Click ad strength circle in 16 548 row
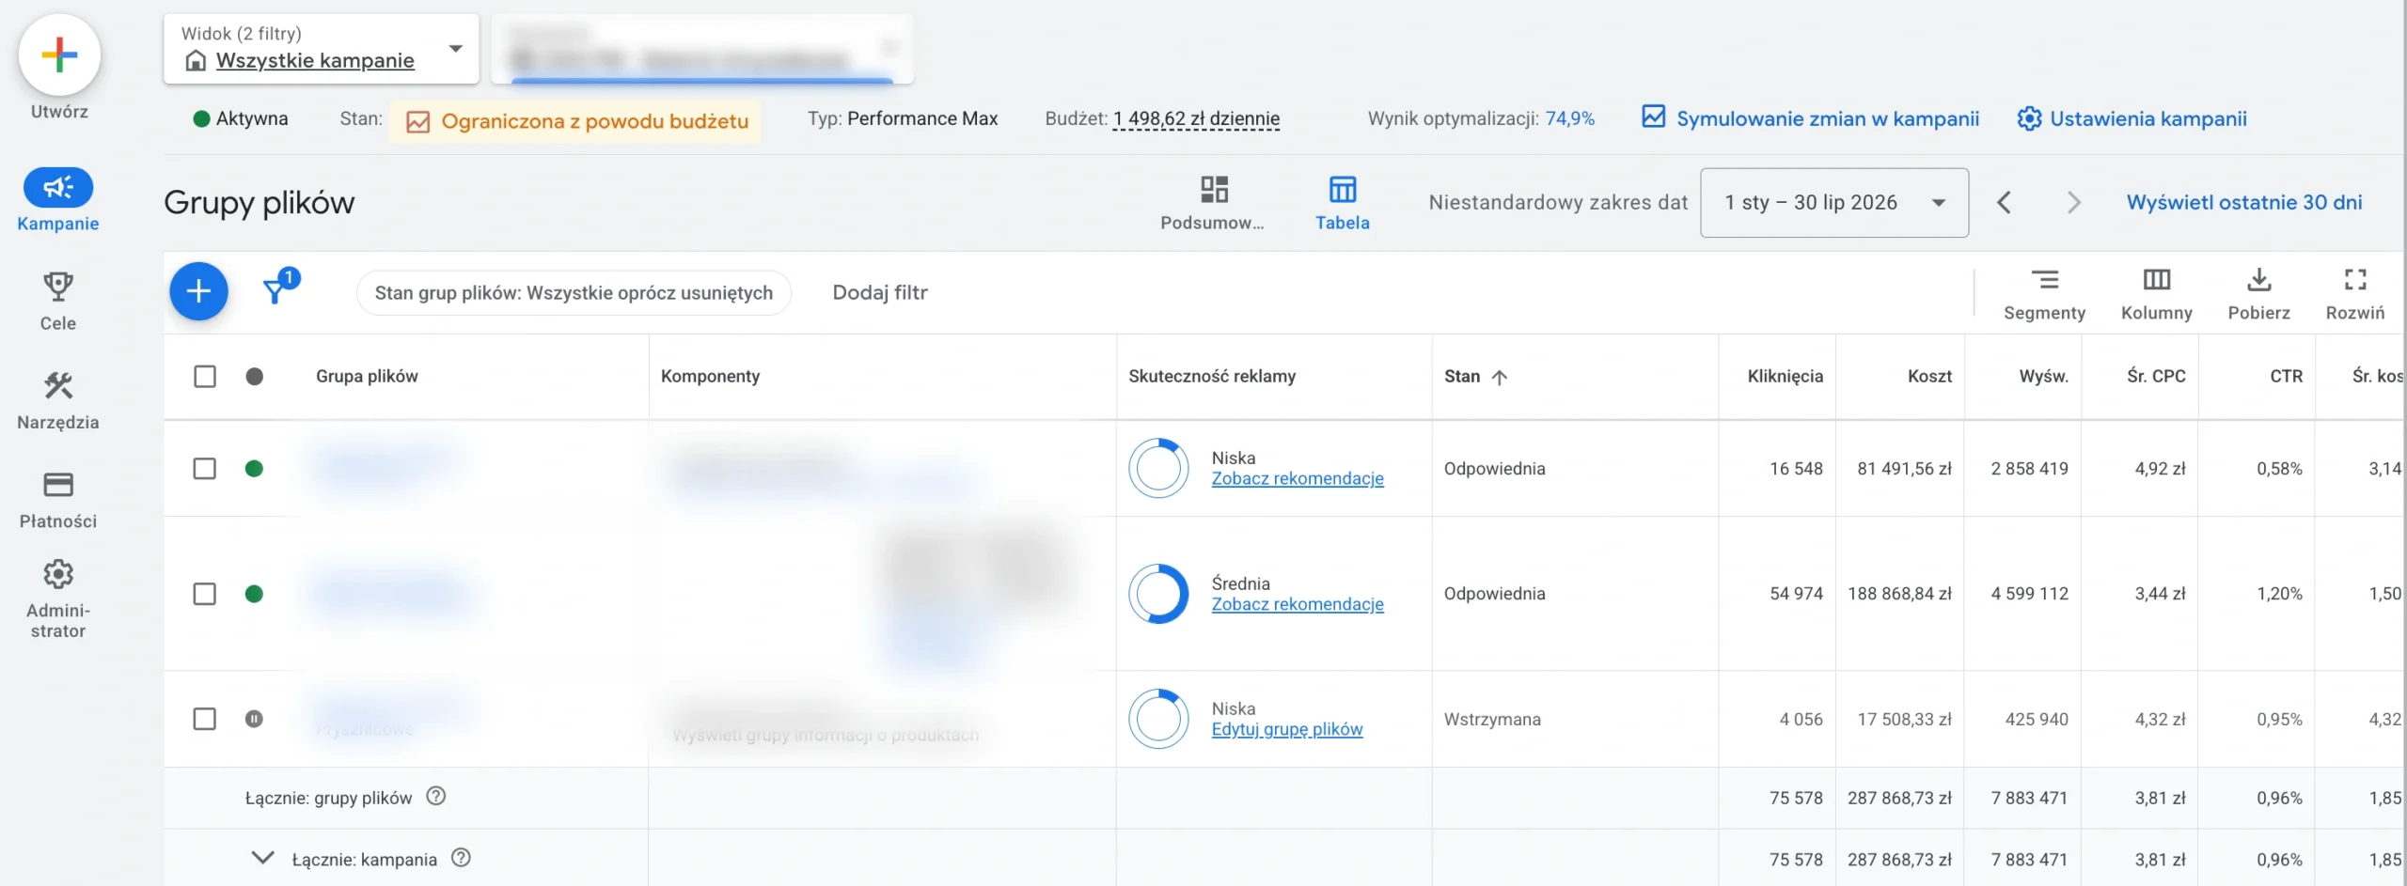 click(x=1158, y=468)
